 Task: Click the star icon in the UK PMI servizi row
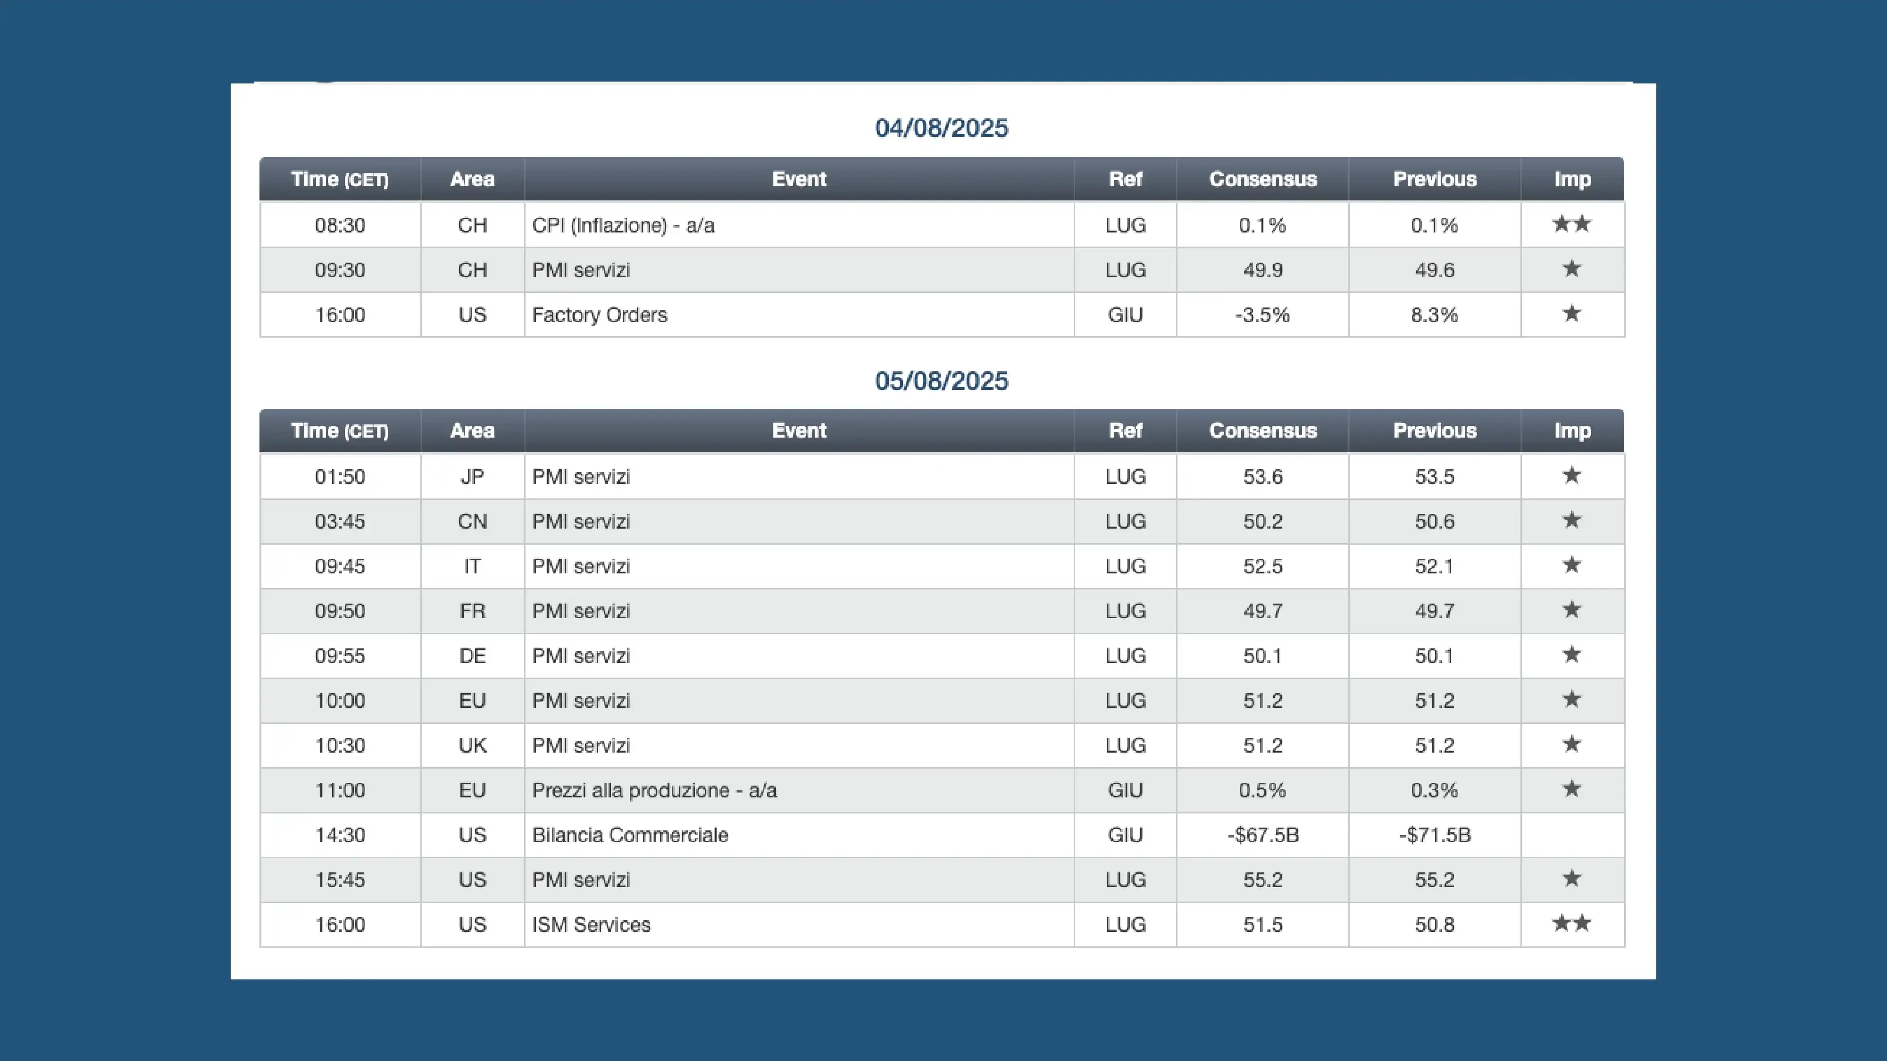pyautogui.click(x=1571, y=745)
